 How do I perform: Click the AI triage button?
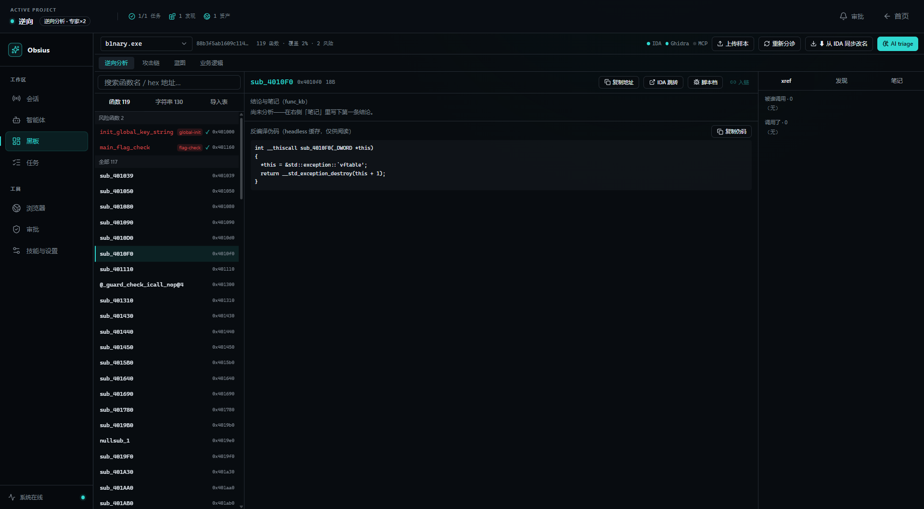[x=898, y=44]
